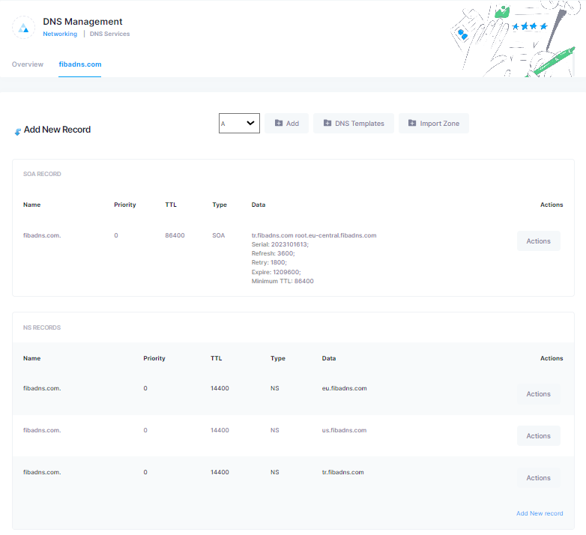This screenshot has width=586, height=535.
Task: Click the NS type cell in us.fibadns.com row
Action: point(275,430)
